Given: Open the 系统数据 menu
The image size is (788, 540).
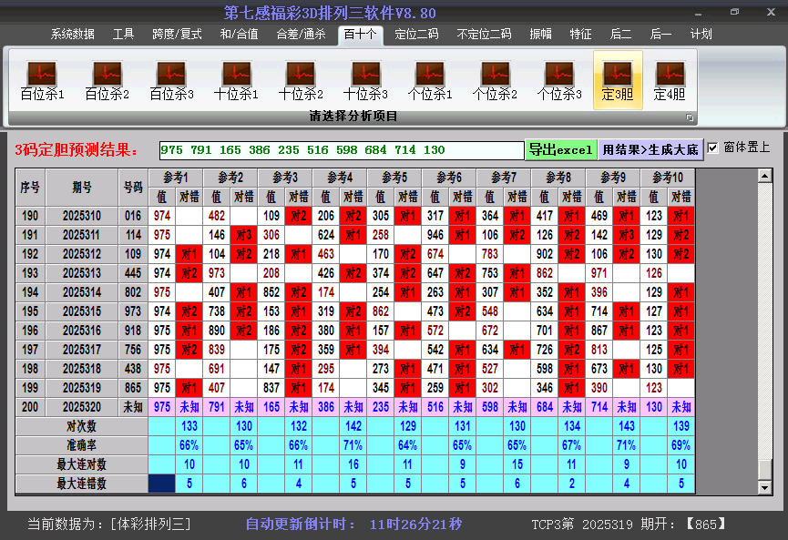Looking at the screenshot, I should pos(71,34).
